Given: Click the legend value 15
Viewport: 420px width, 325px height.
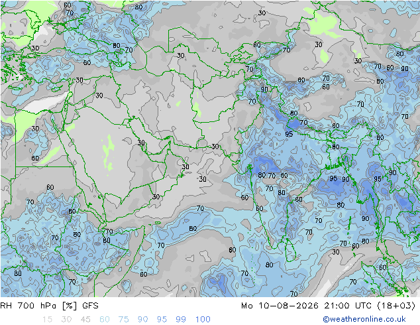Looking at the screenshot, I should [x=47, y=320].
